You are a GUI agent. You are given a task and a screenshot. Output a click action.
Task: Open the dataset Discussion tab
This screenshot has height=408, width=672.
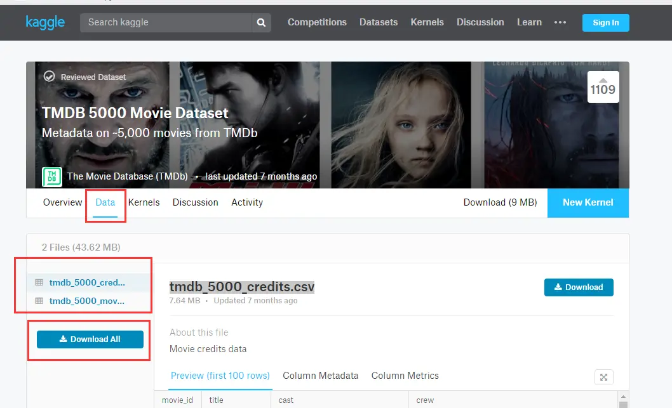coord(196,202)
